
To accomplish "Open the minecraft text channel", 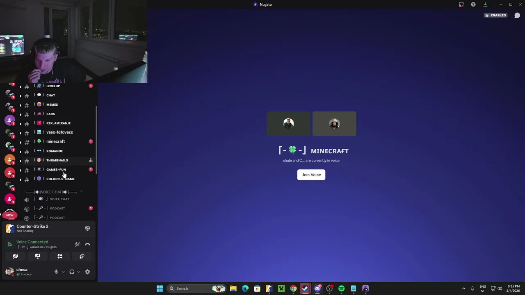I will point(55,141).
